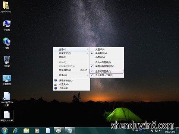Open 个性化(R) personalize menu entry
This screenshot has width=179, height=134.
pyautogui.click(x=72, y=88)
